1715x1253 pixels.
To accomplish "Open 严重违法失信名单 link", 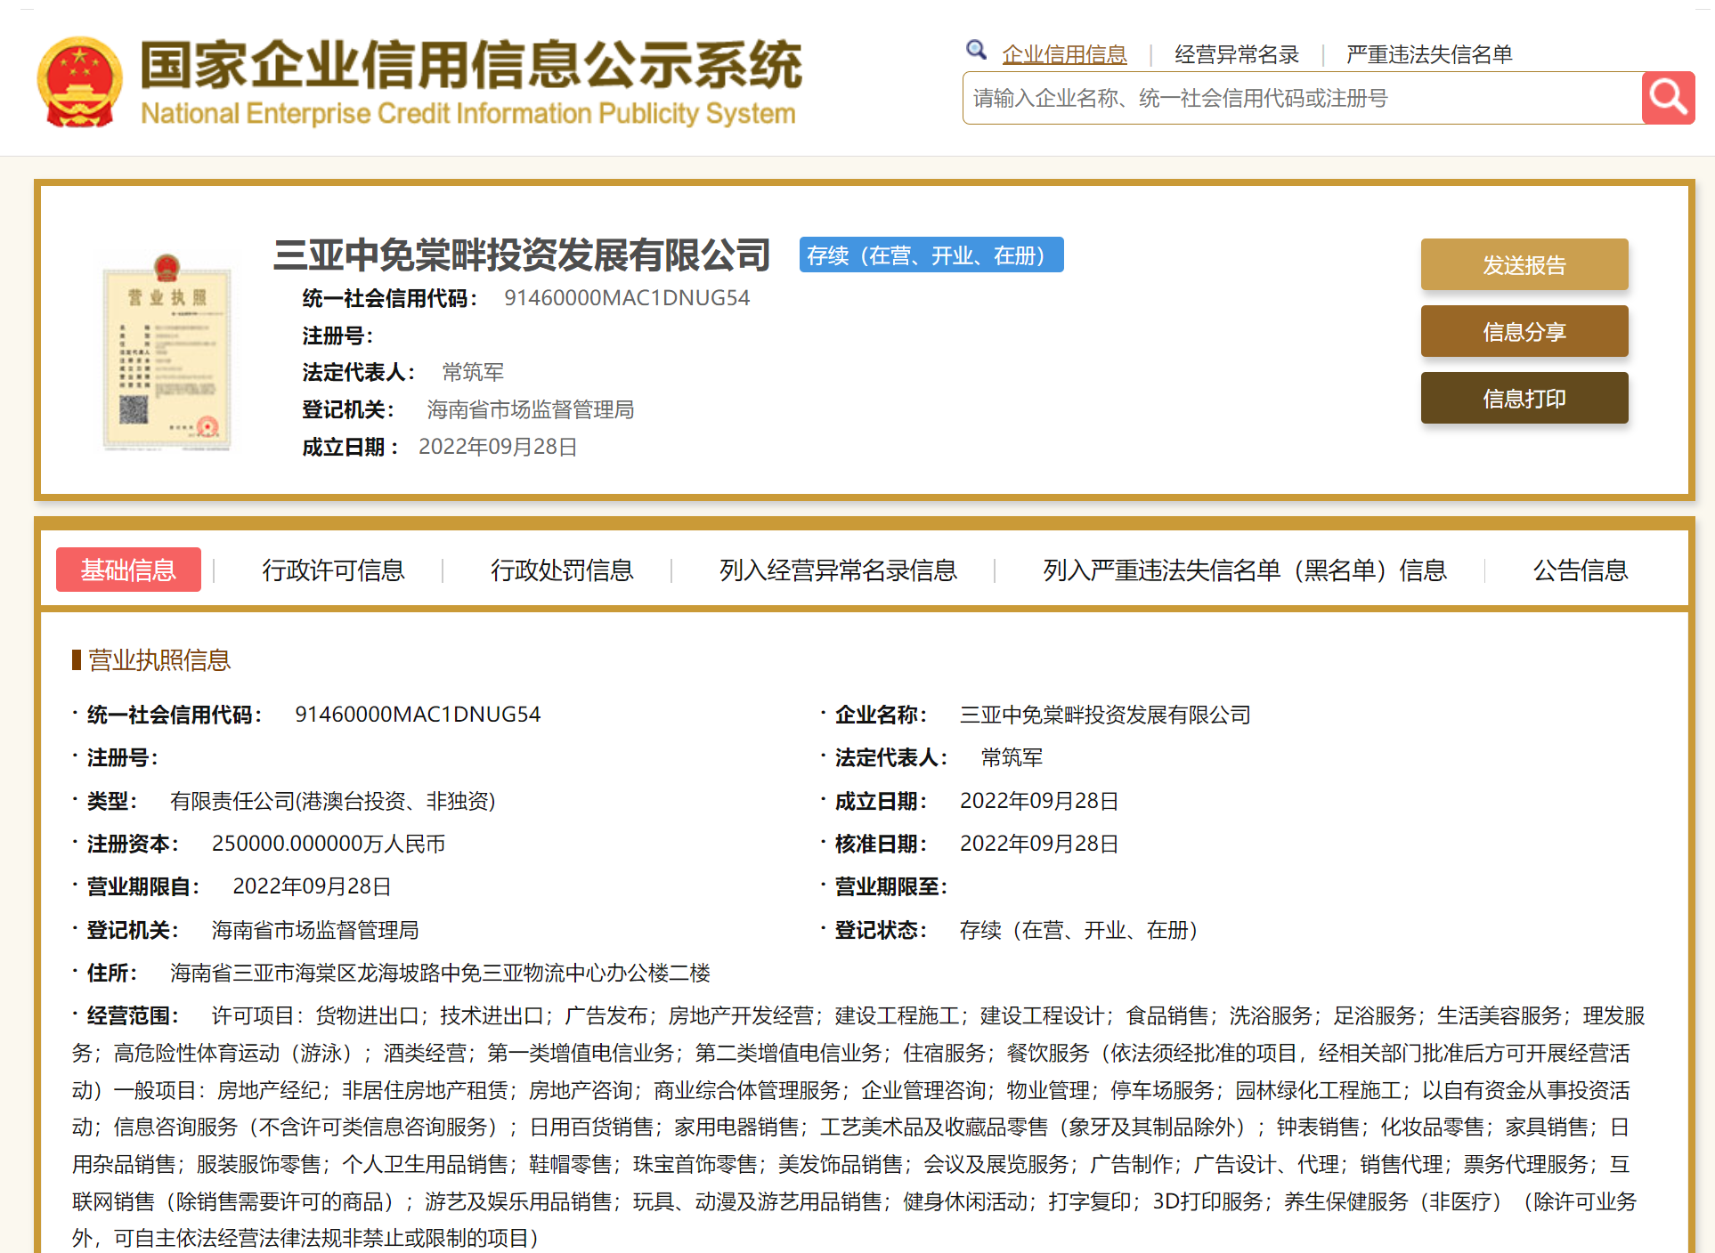I will (1428, 55).
